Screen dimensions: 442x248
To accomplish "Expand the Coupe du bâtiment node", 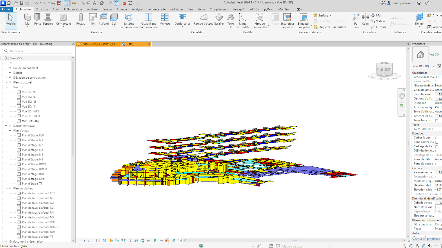I will click(10, 68).
